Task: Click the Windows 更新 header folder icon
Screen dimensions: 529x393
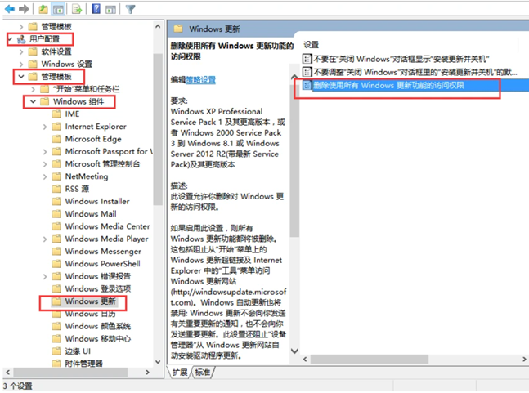Action: (178, 29)
